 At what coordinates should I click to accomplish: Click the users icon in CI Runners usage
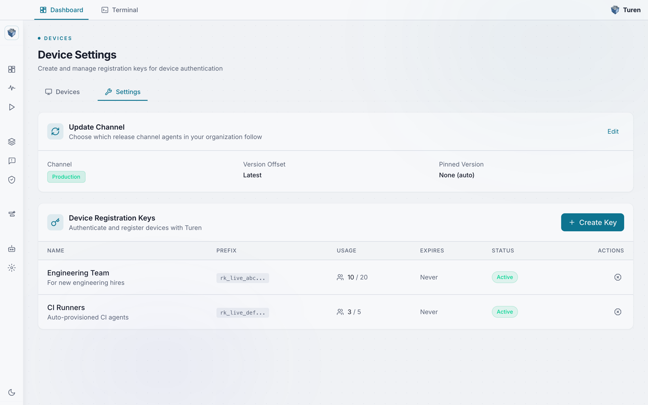coord(340,312)
